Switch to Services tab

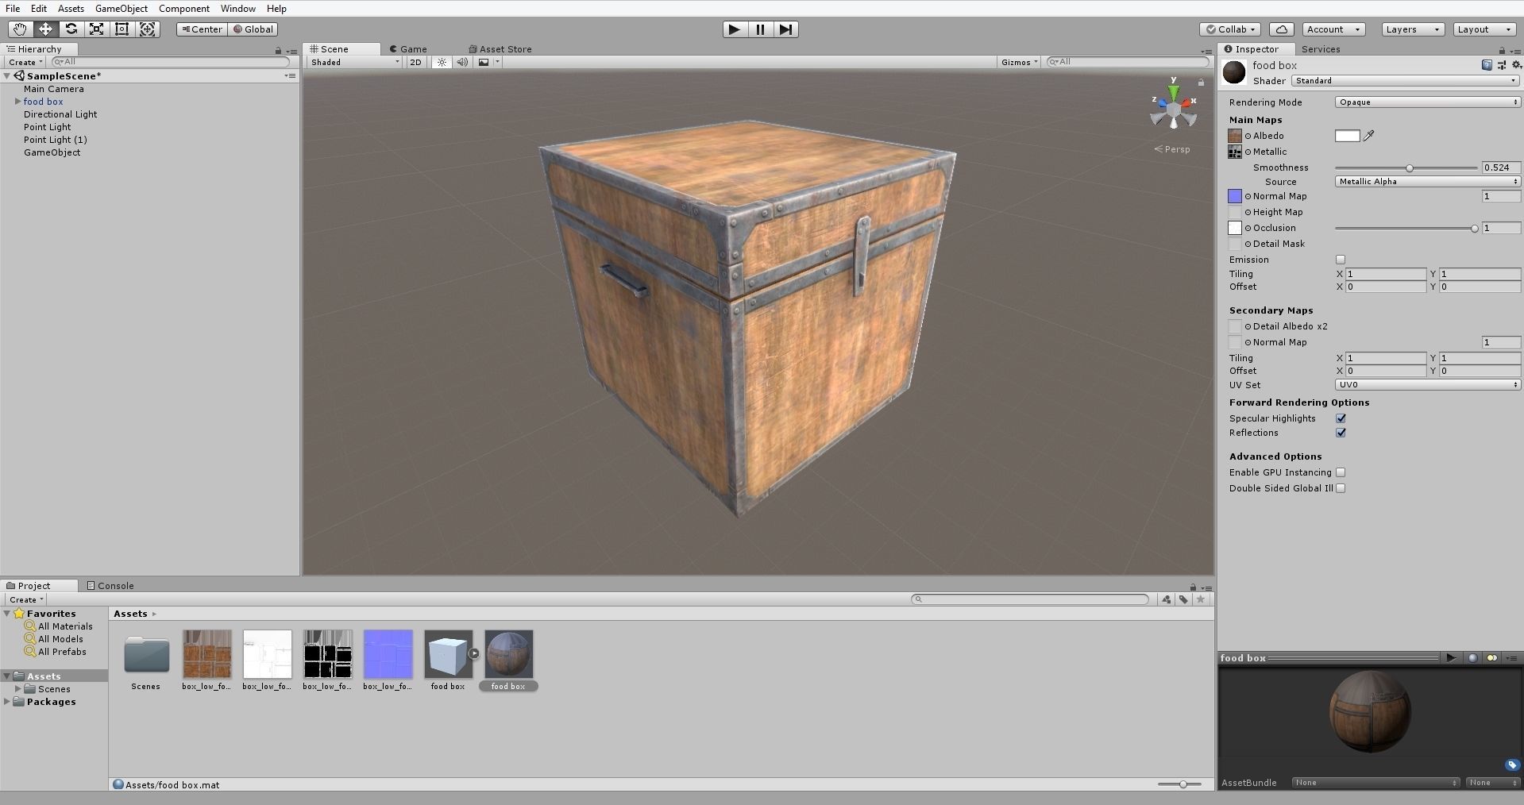tap(1321, 49)
